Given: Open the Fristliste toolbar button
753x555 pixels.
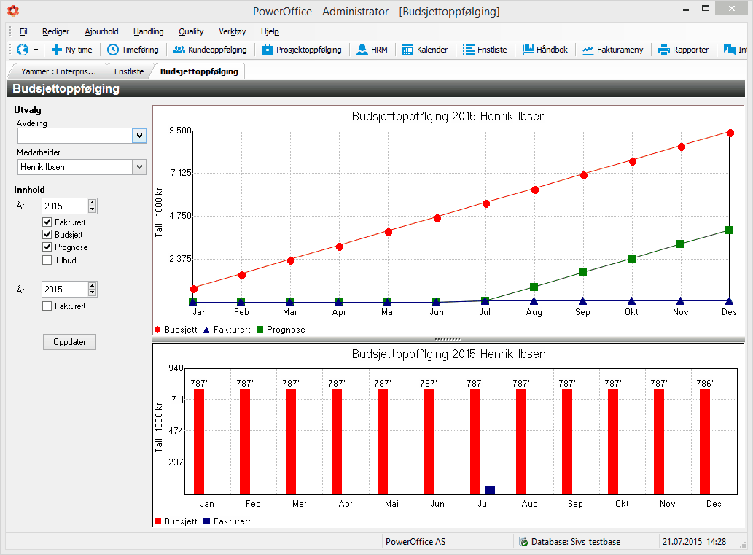Looking at the screenshot, I should click(x=485, y=50).
